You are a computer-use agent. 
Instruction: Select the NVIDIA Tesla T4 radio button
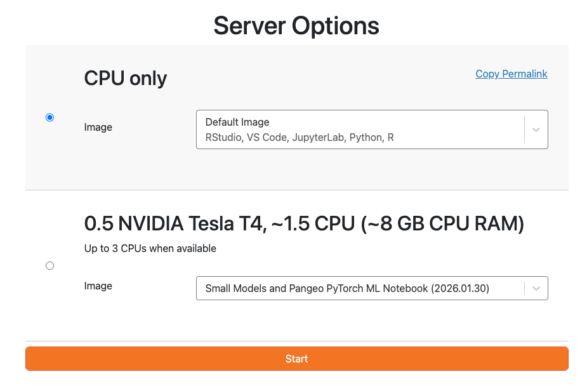pos(49,266)
